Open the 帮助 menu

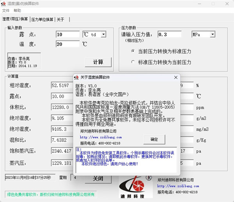click(17, 11)
